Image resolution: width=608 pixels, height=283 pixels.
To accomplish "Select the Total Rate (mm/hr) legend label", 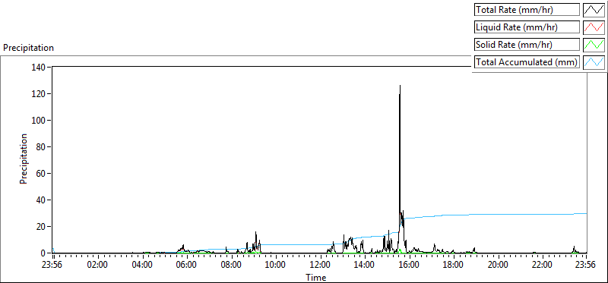I will click(x=527, y=10).
